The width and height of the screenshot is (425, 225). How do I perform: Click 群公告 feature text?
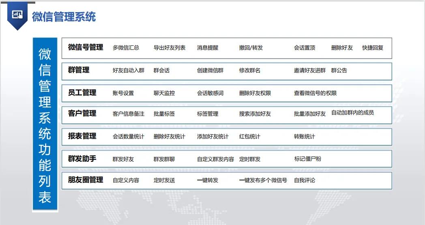[339, 71]
